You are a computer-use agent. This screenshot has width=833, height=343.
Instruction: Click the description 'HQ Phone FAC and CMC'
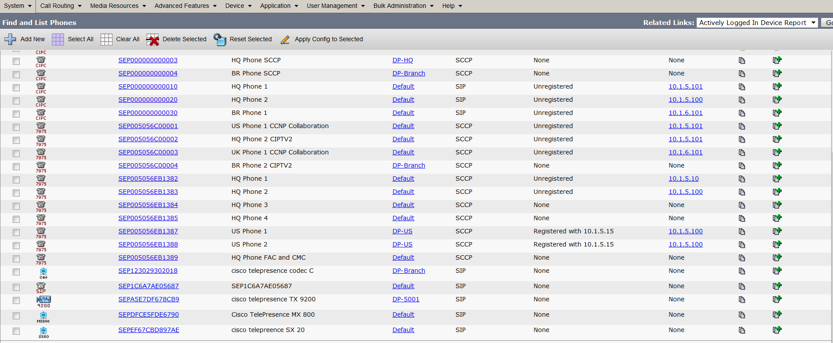click(268, 257)
